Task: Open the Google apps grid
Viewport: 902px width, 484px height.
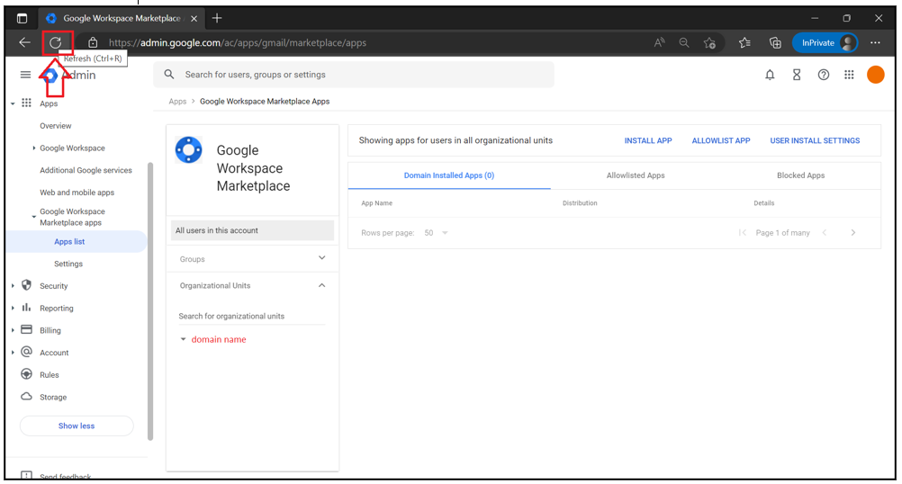Action: click(x=849, y=75)
